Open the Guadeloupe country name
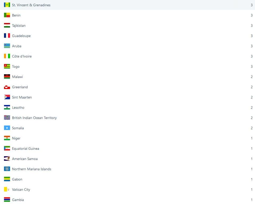 tap(21, 36)
